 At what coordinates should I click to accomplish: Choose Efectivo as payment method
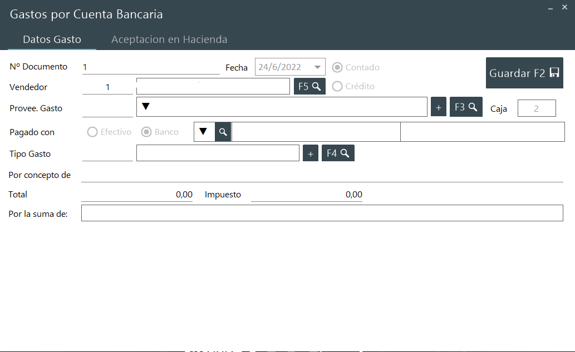[92, 132]
